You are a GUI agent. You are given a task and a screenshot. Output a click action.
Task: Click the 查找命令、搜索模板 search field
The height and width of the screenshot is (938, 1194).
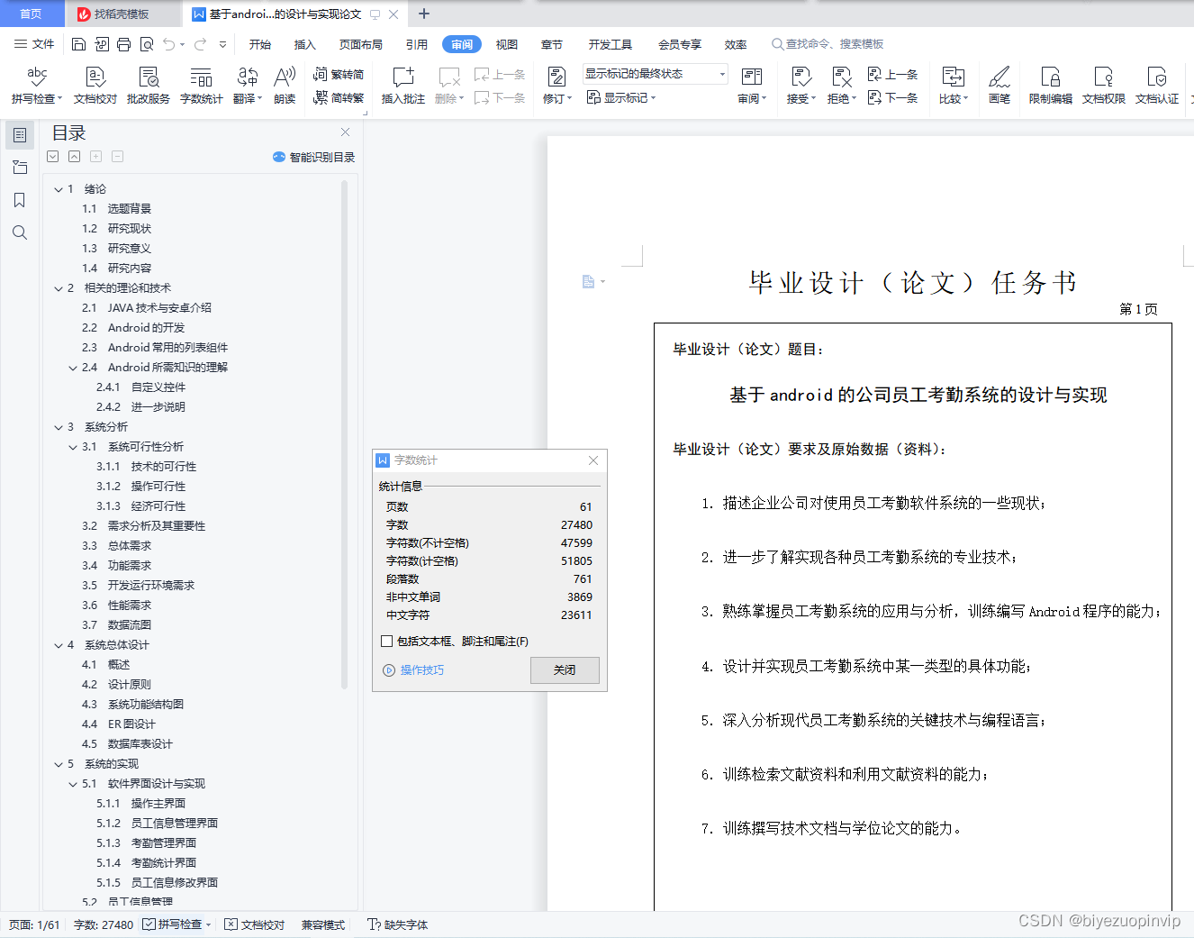(x=828, y=44)
